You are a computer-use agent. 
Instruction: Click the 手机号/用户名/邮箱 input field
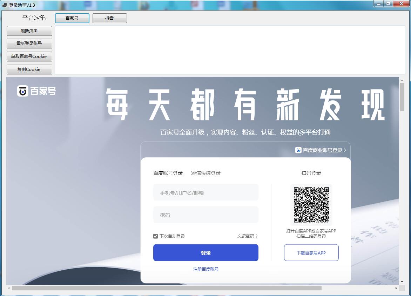[206, 192]
